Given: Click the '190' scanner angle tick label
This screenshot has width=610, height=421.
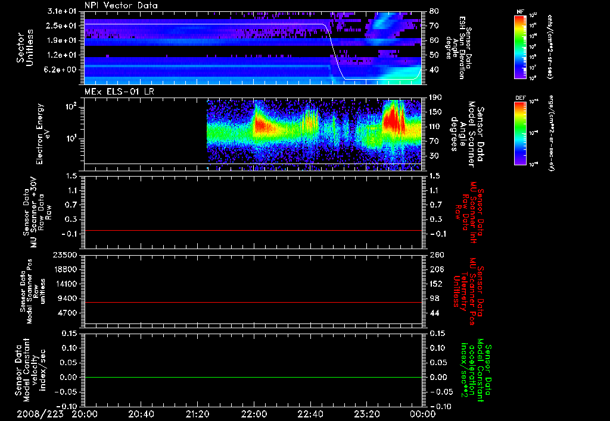Looking at the screenshot, I should [436, 98].
